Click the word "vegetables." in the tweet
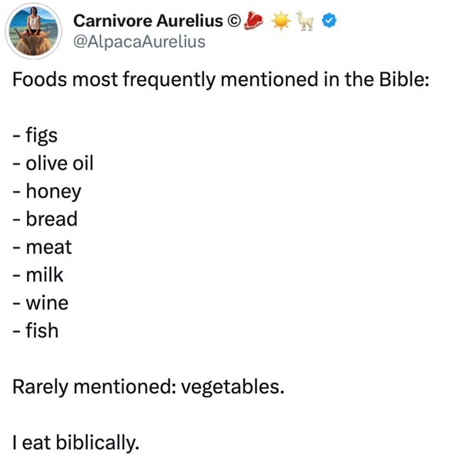Viewport: 462px width, 462px height. 233,387
